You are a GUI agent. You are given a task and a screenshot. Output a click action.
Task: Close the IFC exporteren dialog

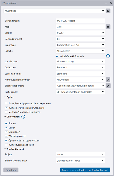click(111, 3)
